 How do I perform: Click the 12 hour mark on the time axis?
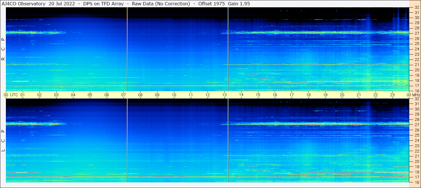[x=208, y=95]
